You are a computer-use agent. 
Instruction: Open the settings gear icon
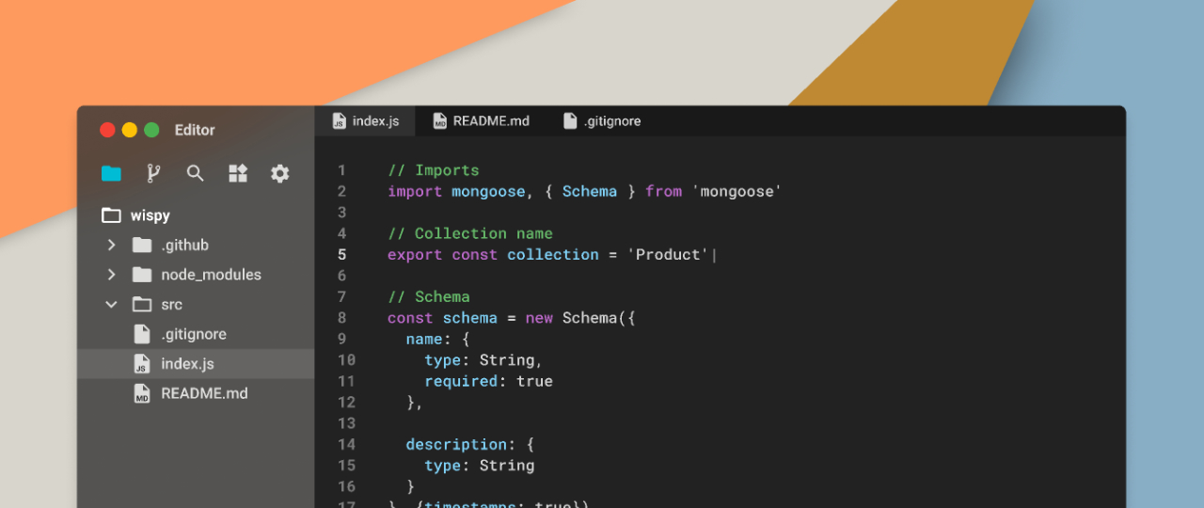pyautogui.click(x=279, y=173)
